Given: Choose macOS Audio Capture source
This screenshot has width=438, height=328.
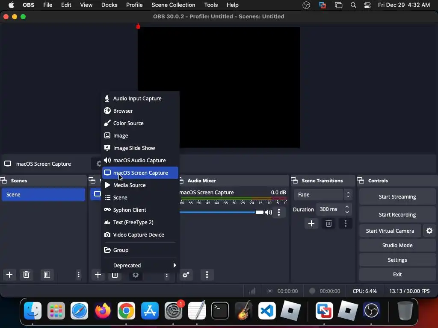Looking at the screenshot, I should 140,161.
